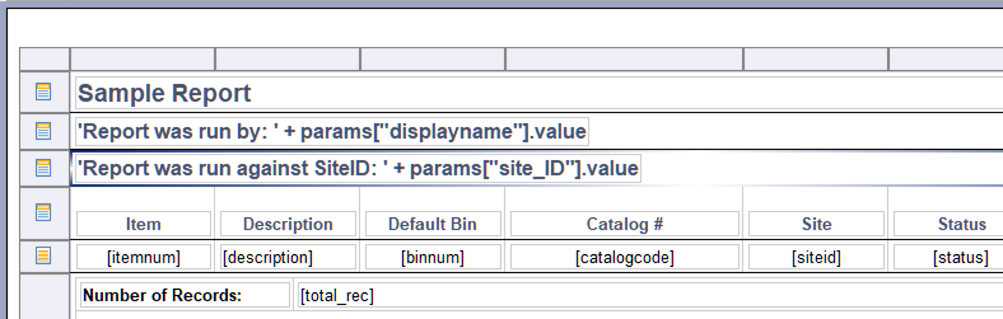The width and height of the screenshot is (1003, 319).
Task: Select the Sample Report title label
Action: (x=164, y=93)
